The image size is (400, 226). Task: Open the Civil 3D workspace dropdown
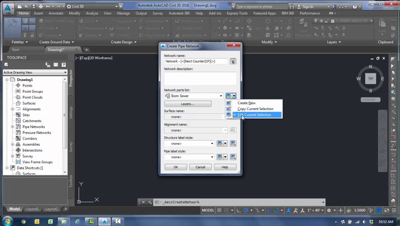(x=92, y=6)
